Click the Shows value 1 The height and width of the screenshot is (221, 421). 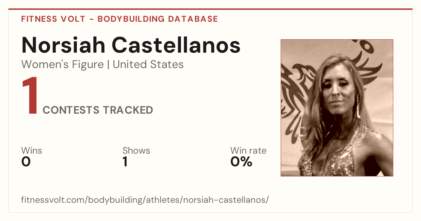point(125,162)
